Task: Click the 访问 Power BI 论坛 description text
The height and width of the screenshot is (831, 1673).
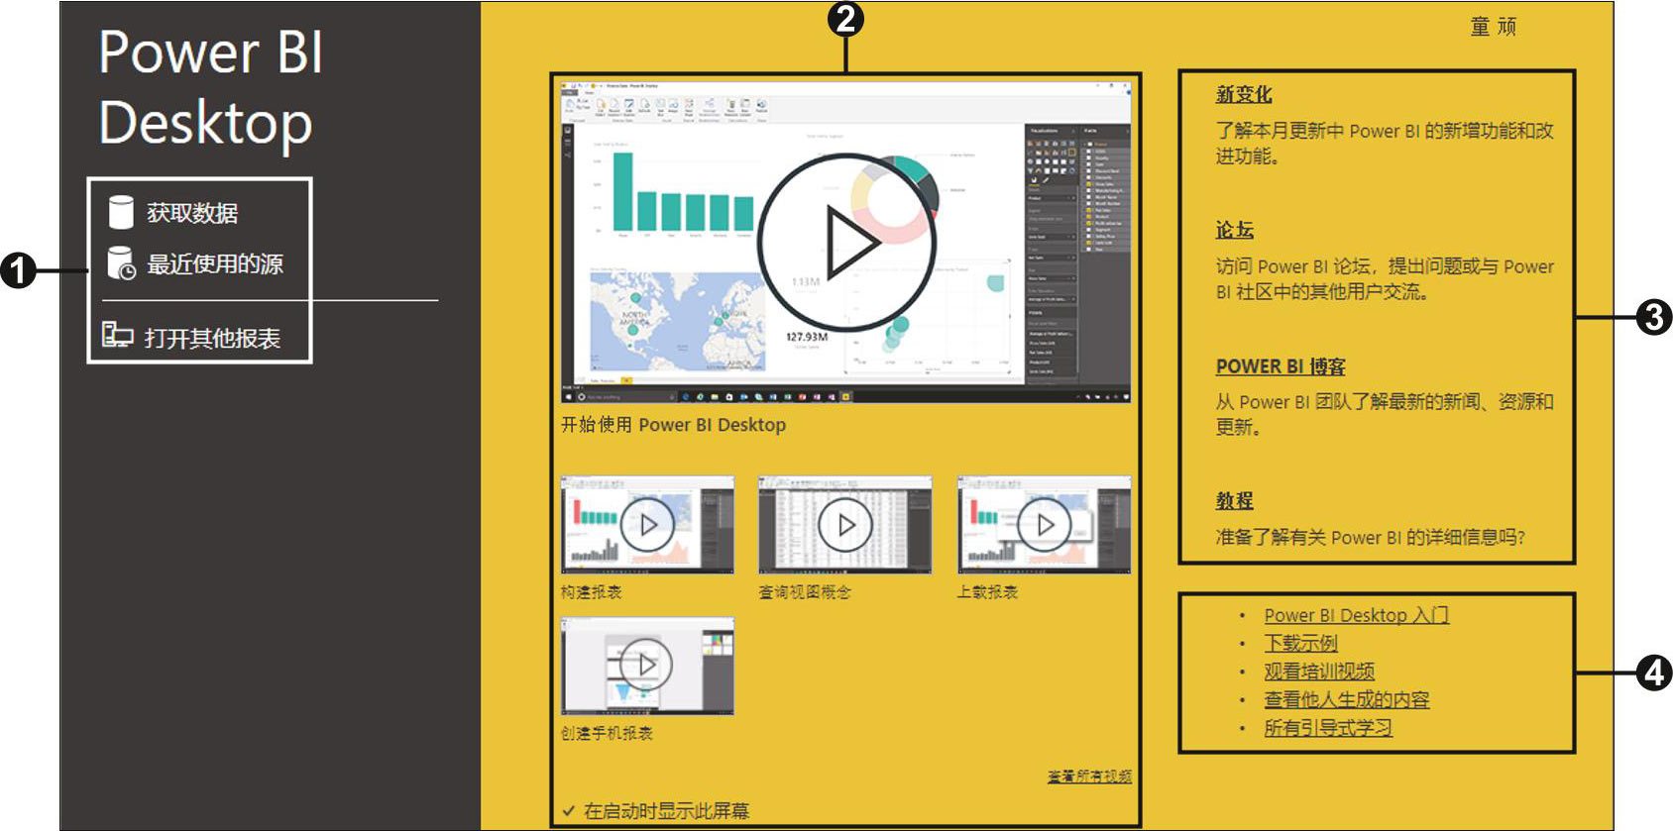Action: coord(1385,279)
